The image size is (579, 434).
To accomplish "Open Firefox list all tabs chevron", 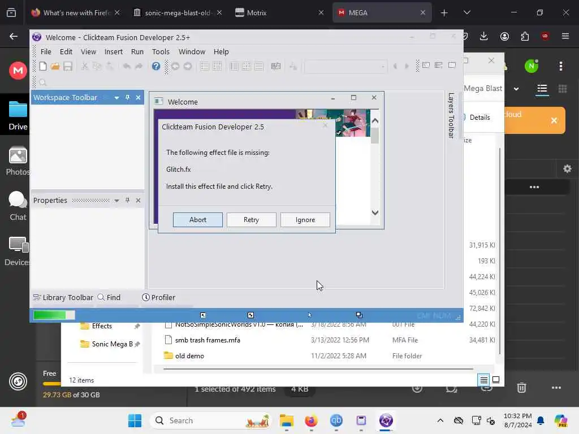I will coord(466,12).
